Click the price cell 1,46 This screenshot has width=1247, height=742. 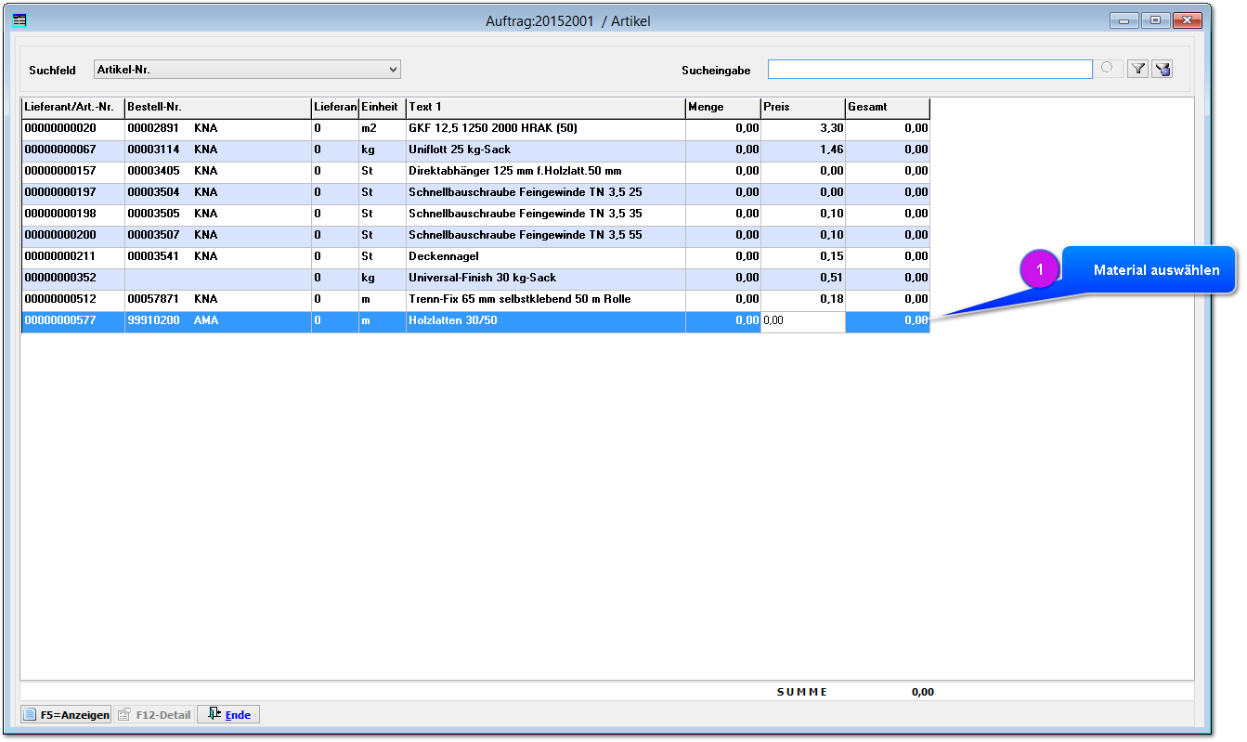(803, 150)
